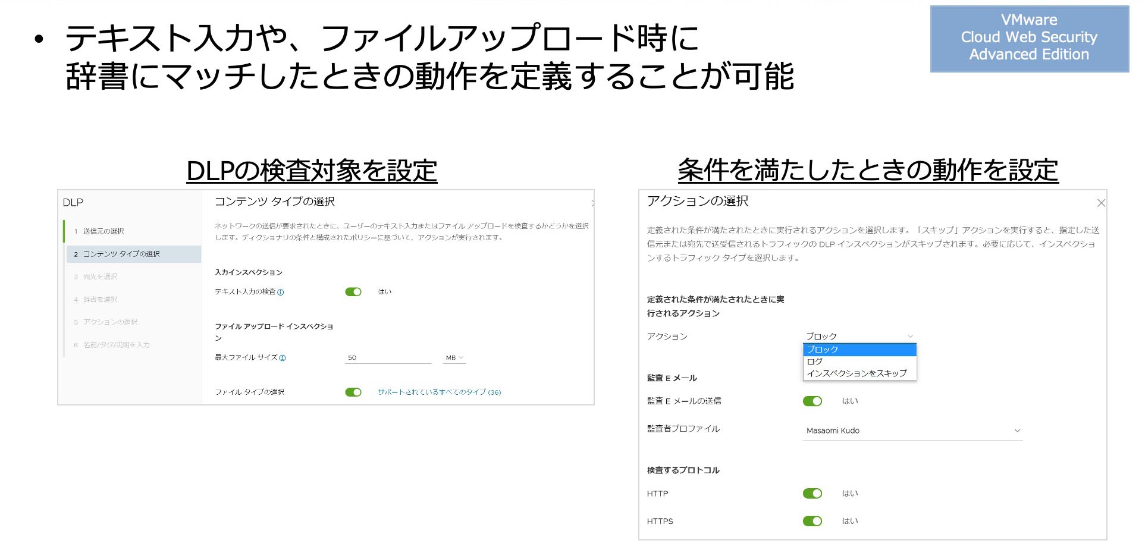Open the アクション dropdown
This screenshot has width=1142, height=547.
click(858, 336)
